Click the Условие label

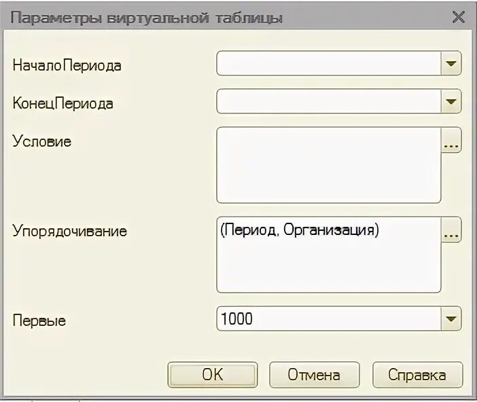click(x=41, y=141)
